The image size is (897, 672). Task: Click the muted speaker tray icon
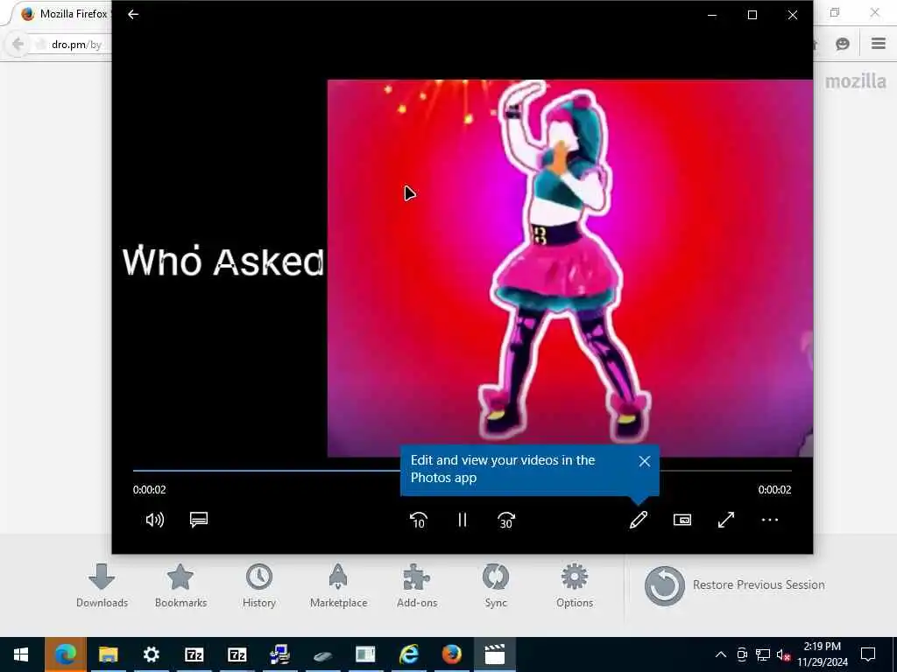pos(783,654)
